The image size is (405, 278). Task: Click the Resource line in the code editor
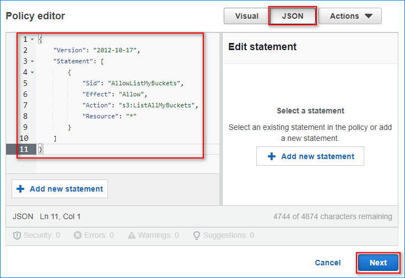(x=109, y=116)
